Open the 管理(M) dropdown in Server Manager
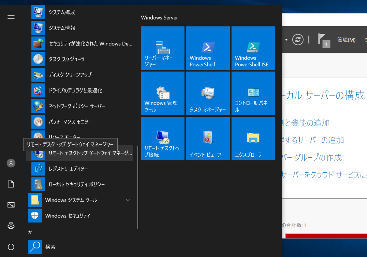Screen dimensions: 367x257 [346, 40]
